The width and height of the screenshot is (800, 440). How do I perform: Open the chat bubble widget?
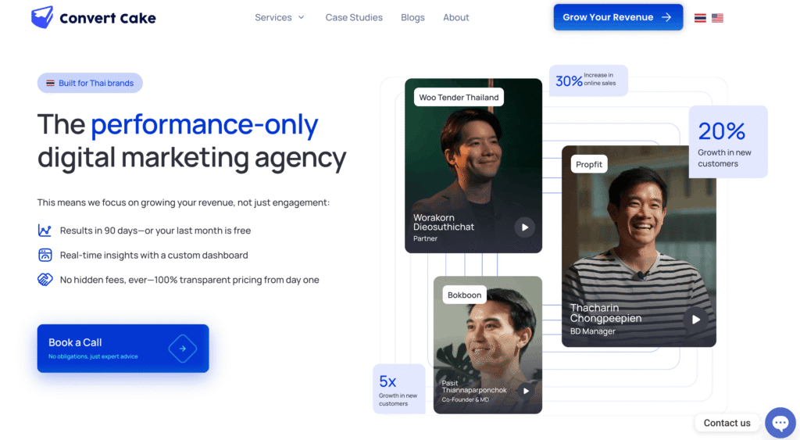(780, 423)
